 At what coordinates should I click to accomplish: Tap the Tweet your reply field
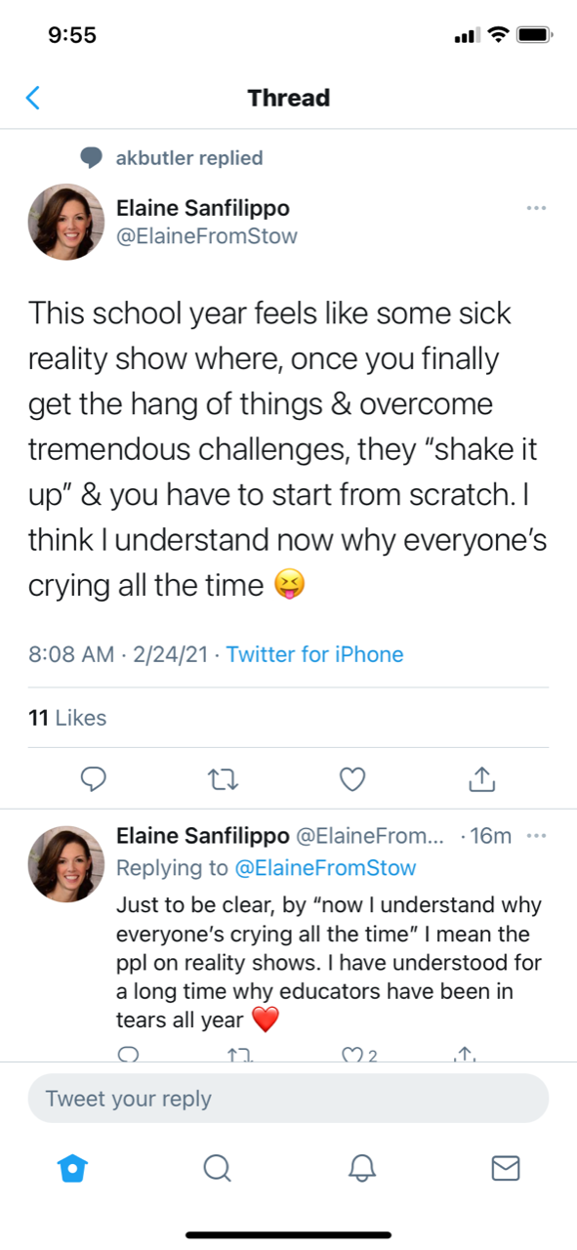(x=288, y=1099)
